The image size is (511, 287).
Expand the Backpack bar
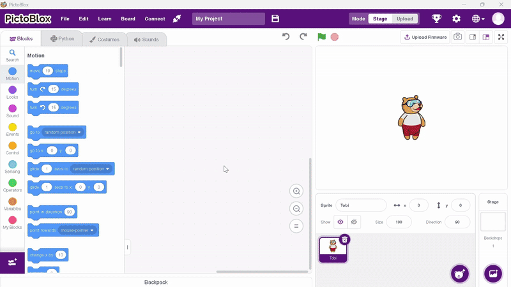[x=156, y=282]
